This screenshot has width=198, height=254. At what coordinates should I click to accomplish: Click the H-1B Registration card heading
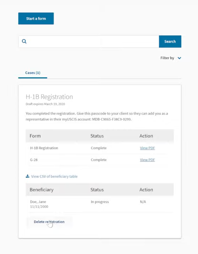(49, 97)
